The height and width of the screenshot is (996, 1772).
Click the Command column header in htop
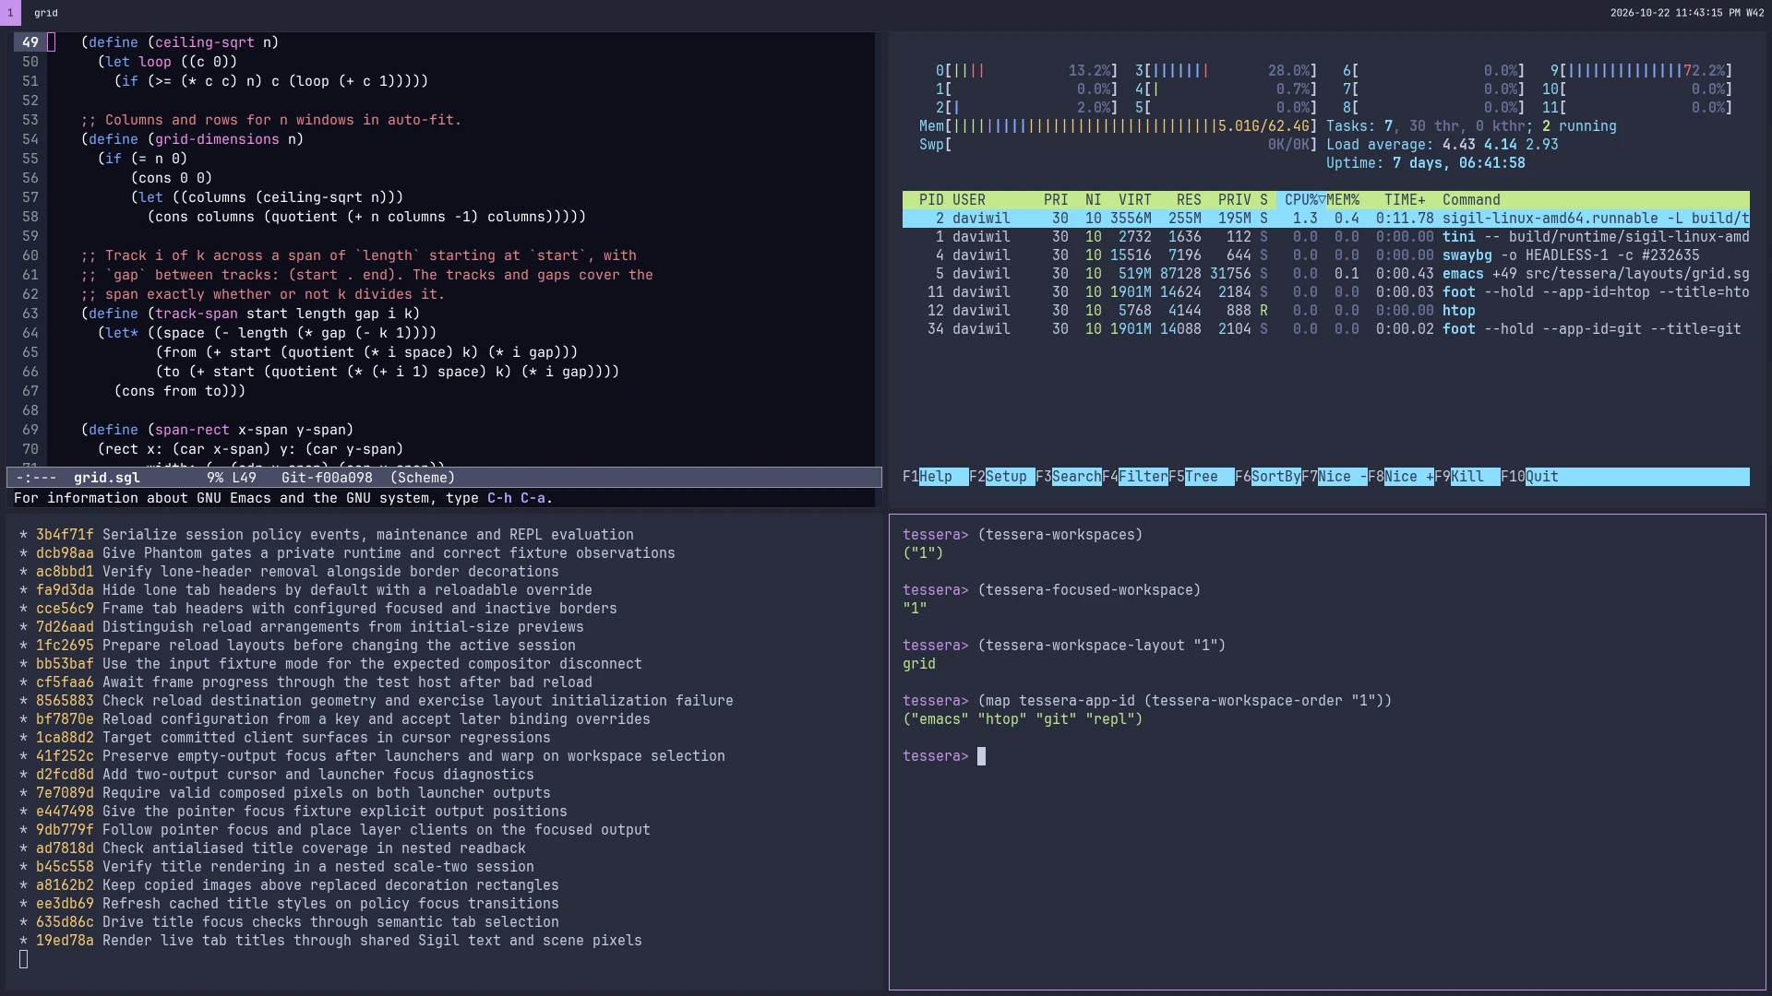(x=1471, y=200)
